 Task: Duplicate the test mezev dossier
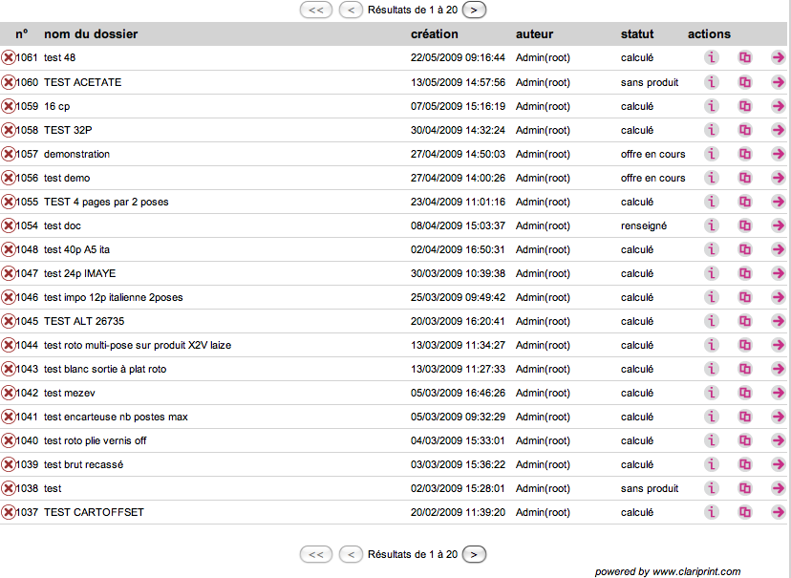(745, 393)
